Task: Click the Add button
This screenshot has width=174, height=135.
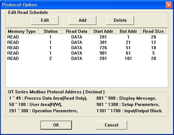Action: point(83,21)
